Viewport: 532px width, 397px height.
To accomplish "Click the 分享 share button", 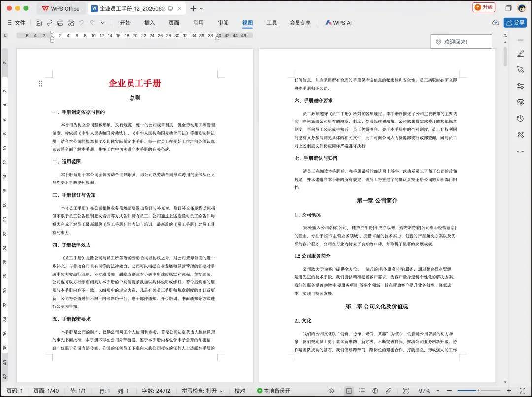I will [x=515, y=23].
